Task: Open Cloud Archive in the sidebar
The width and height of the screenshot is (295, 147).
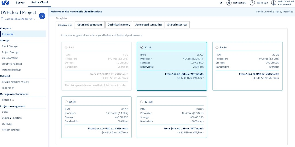Action: tap(10, 58)
